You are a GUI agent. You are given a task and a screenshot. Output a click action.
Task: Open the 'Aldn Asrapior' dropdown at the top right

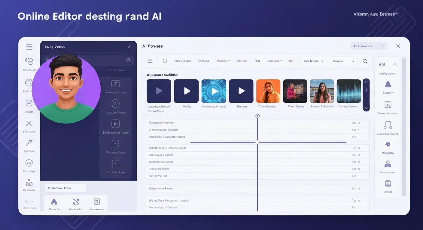[369, 46]
